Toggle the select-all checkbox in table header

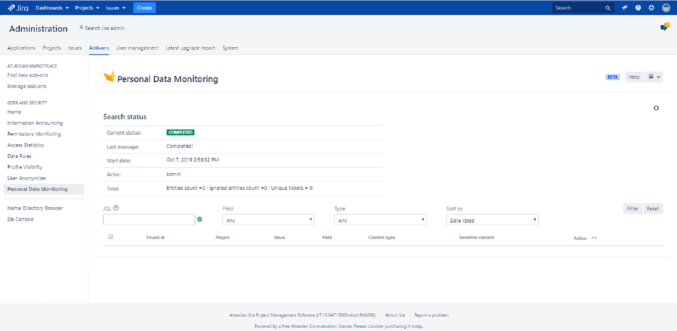click(110, 237)
